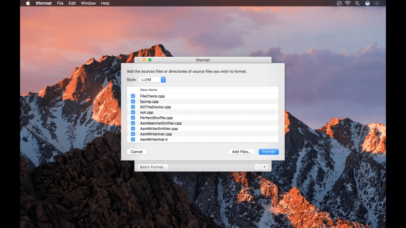Uncheck AsmMatcherEmitter.cpp checkbox
406x228 pixels.
click(x=133, y=123)
